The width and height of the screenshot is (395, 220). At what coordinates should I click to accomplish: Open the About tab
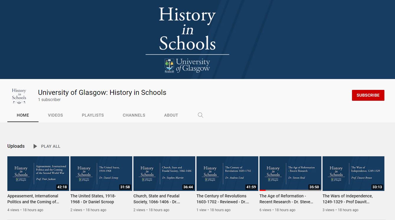(x=171, y=115)
